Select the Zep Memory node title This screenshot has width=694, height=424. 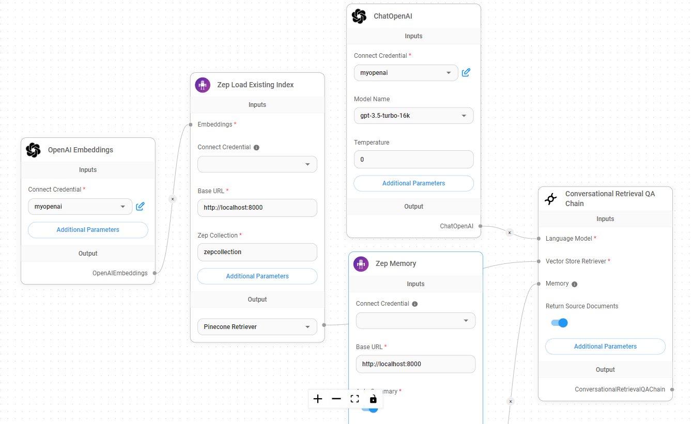396,264
